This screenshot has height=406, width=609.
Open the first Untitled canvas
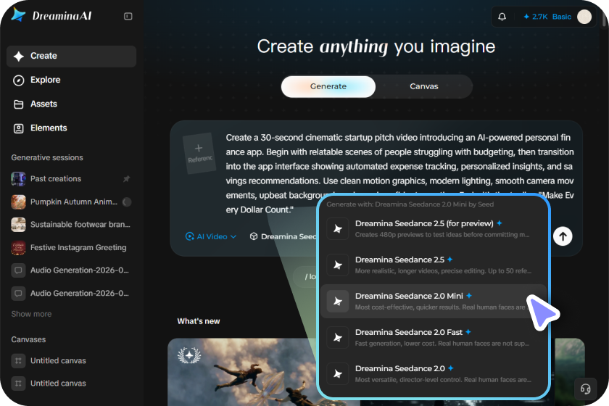coord(72,360)
